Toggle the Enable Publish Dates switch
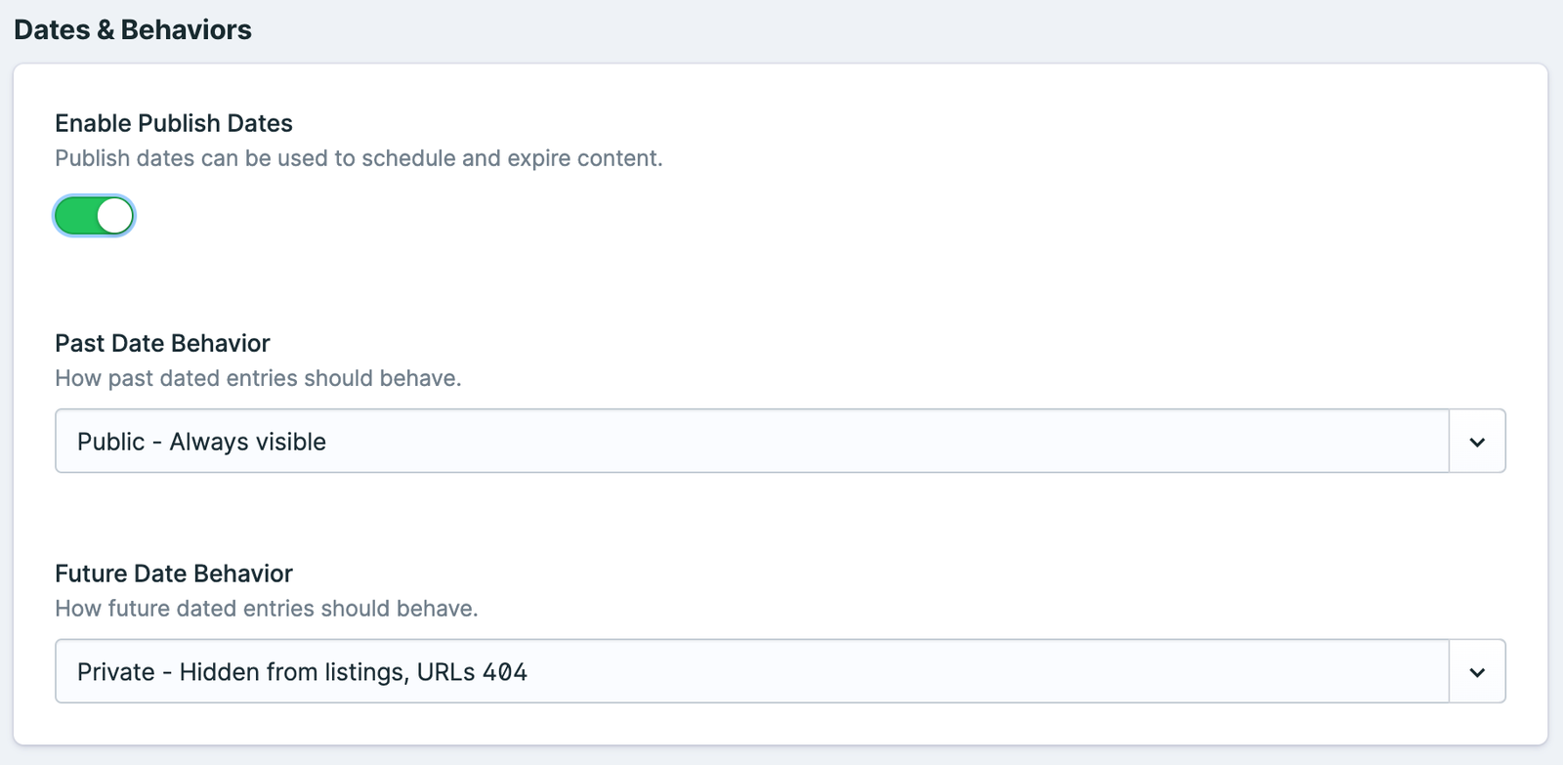Screen dimensions: 1563x765 (94, 216)
